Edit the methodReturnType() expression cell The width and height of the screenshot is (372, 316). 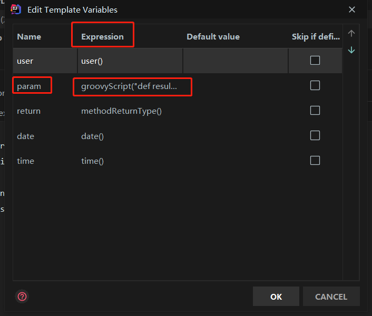tap(121, 111)
